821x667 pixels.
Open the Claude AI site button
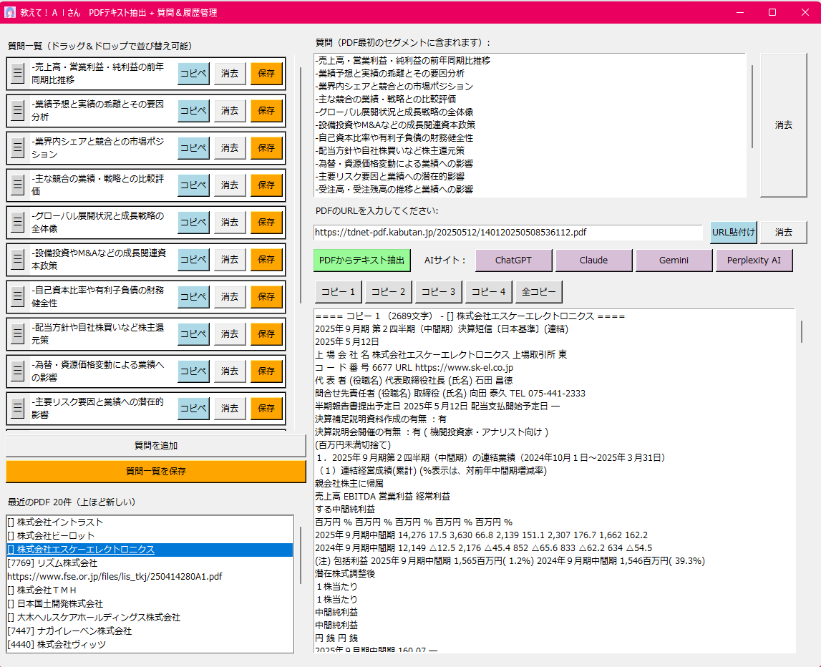pyautogui.click(x=594, y=261)
